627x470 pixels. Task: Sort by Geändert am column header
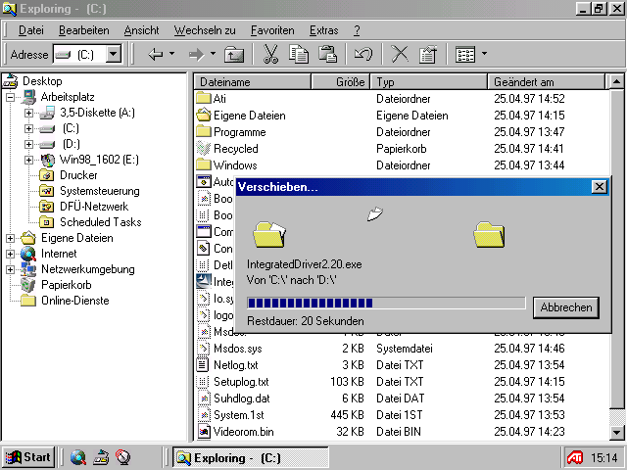point(547,82)
